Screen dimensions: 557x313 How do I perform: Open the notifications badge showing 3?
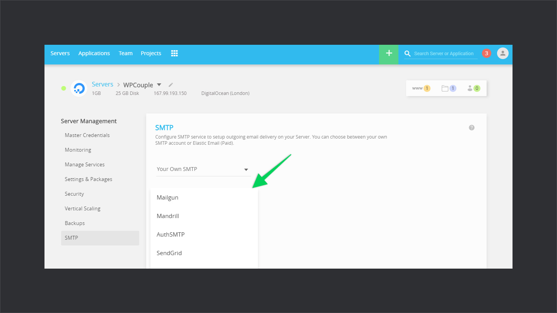coord(486,53)
